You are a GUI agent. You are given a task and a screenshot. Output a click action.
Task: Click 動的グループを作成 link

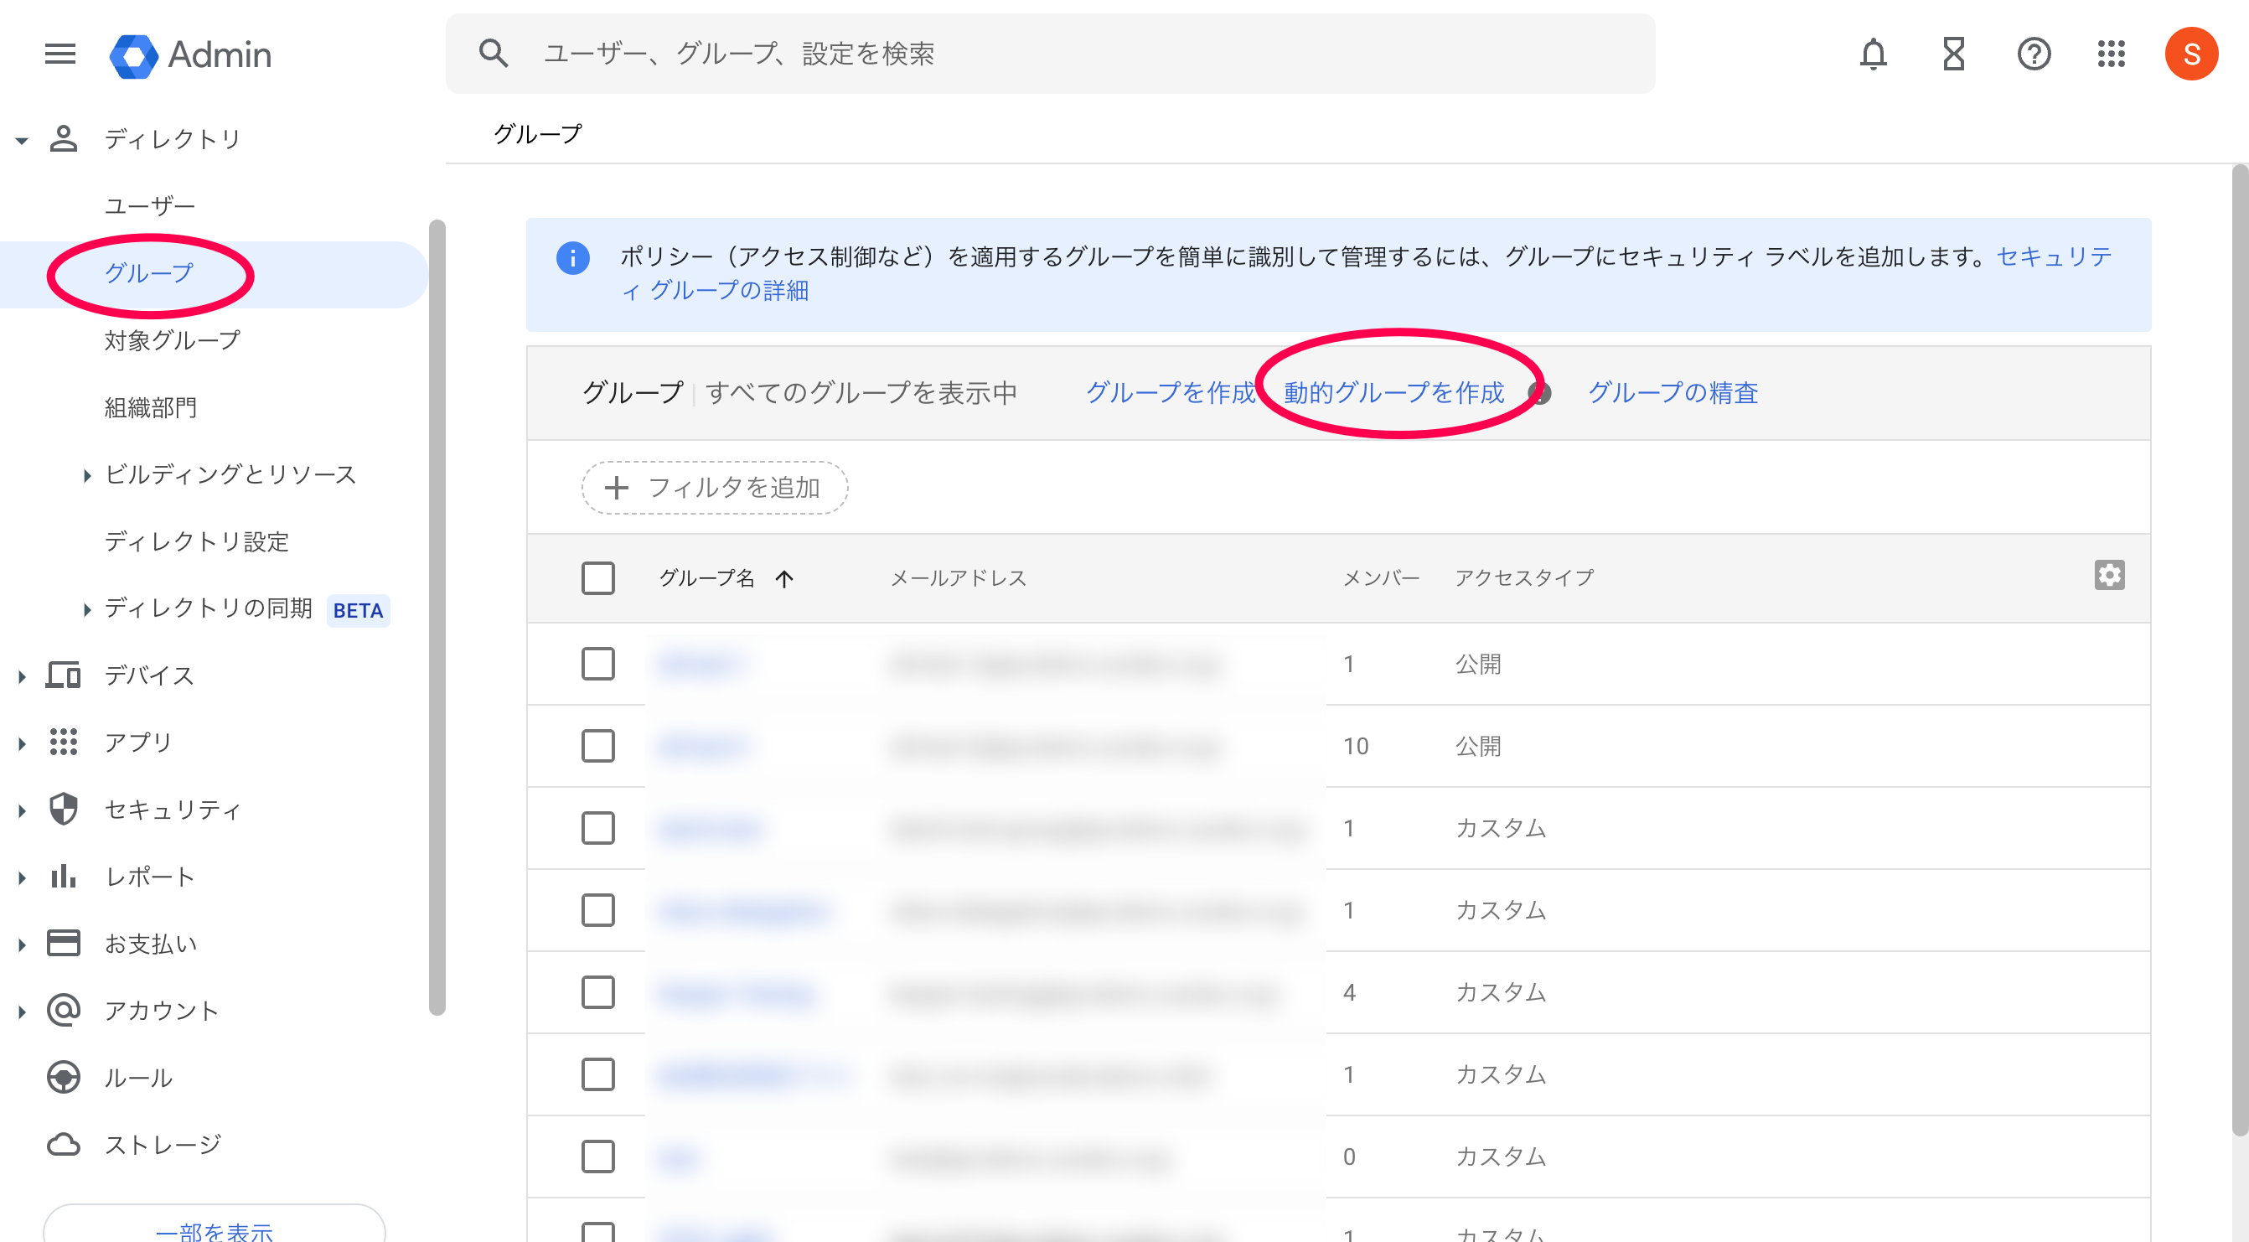click(x=1393, y=392)
